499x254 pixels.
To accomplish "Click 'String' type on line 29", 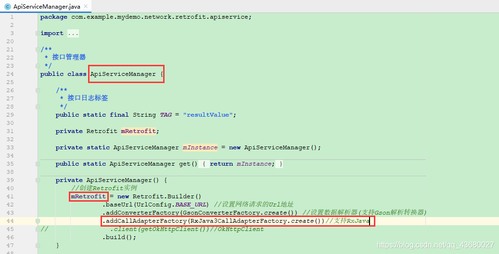I will coord(144,115).
